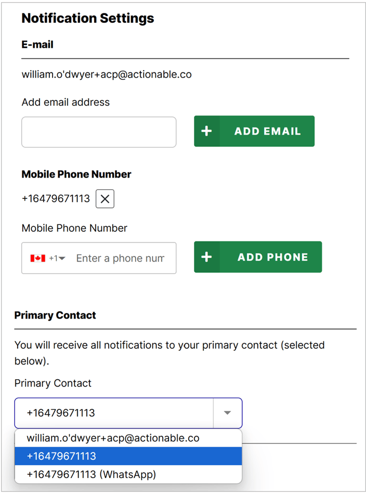Click the listed email under the E-mail heading

(x=106, y=74)
